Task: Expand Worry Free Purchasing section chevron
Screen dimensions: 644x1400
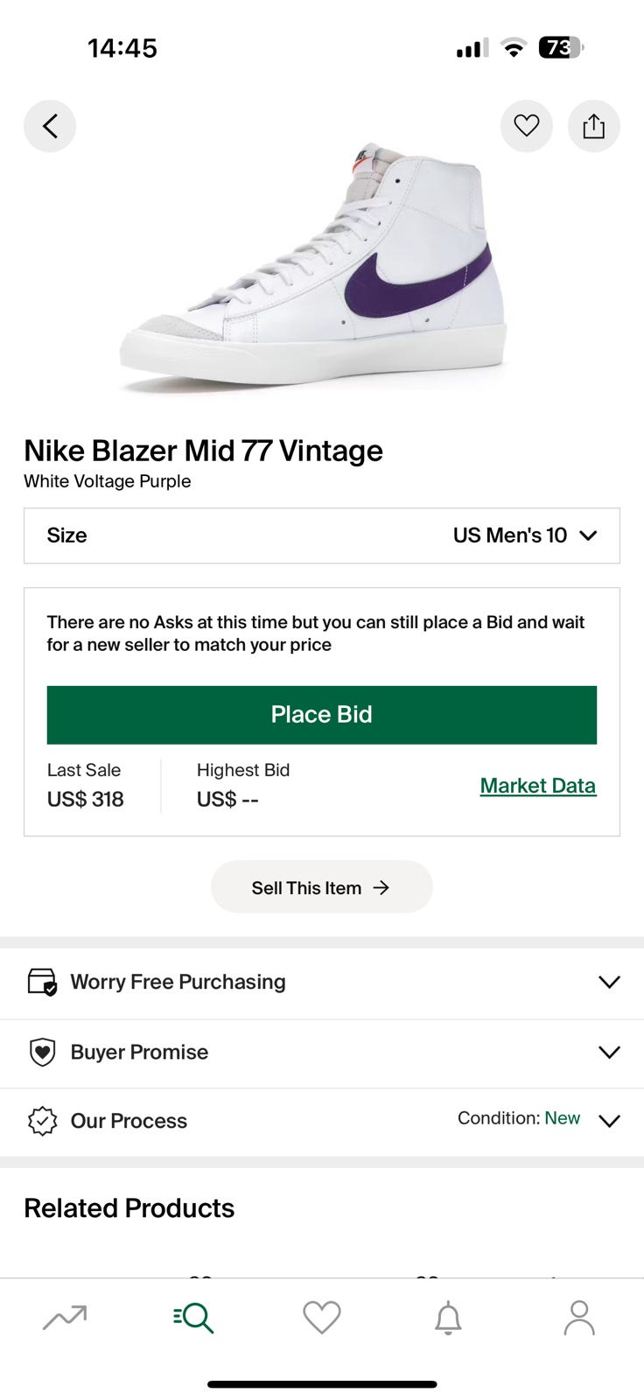Action: pos(609,982)
